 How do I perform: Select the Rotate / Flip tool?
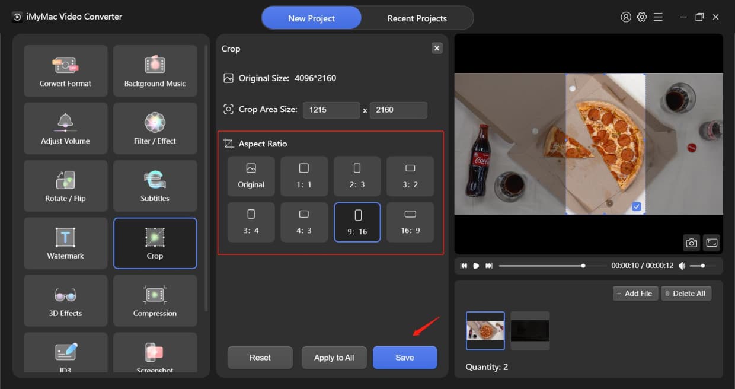point(65,186)
